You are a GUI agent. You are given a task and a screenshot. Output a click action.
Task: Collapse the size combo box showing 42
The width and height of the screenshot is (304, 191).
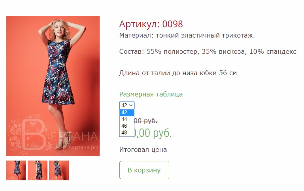(x=127, y=105)
